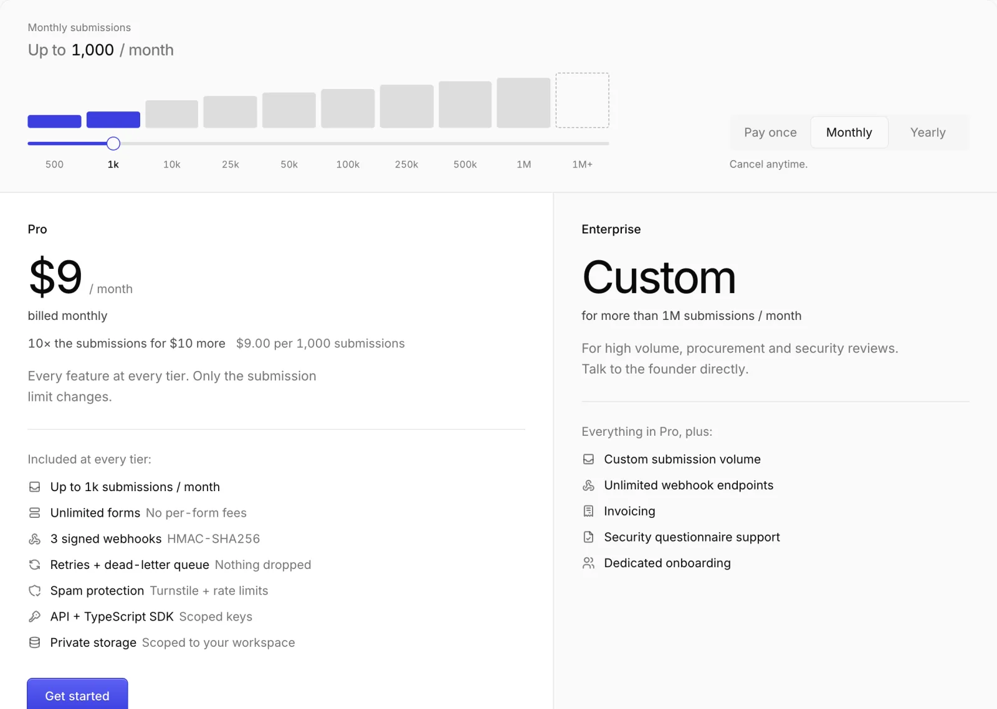
Task: Click the "No per-form fees" text
Action: pos(196,513)
